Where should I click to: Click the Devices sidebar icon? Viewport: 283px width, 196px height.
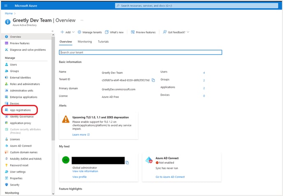pyautogui.click(x=7, y=103)
